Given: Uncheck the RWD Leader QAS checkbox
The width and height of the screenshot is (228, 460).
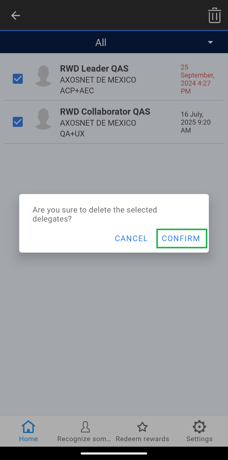Looking at the screenshot, I should click(18, 79).
